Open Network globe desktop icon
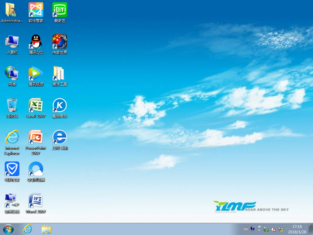The image size is (313, 235). coord(12,73)
